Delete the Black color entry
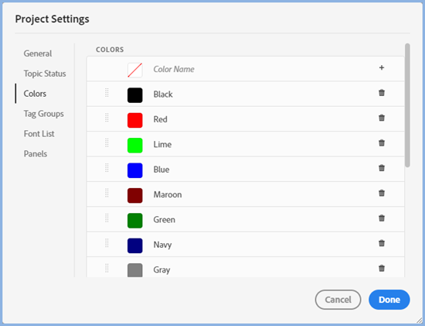This screenshot has height=326, width=425. [382, 93]
